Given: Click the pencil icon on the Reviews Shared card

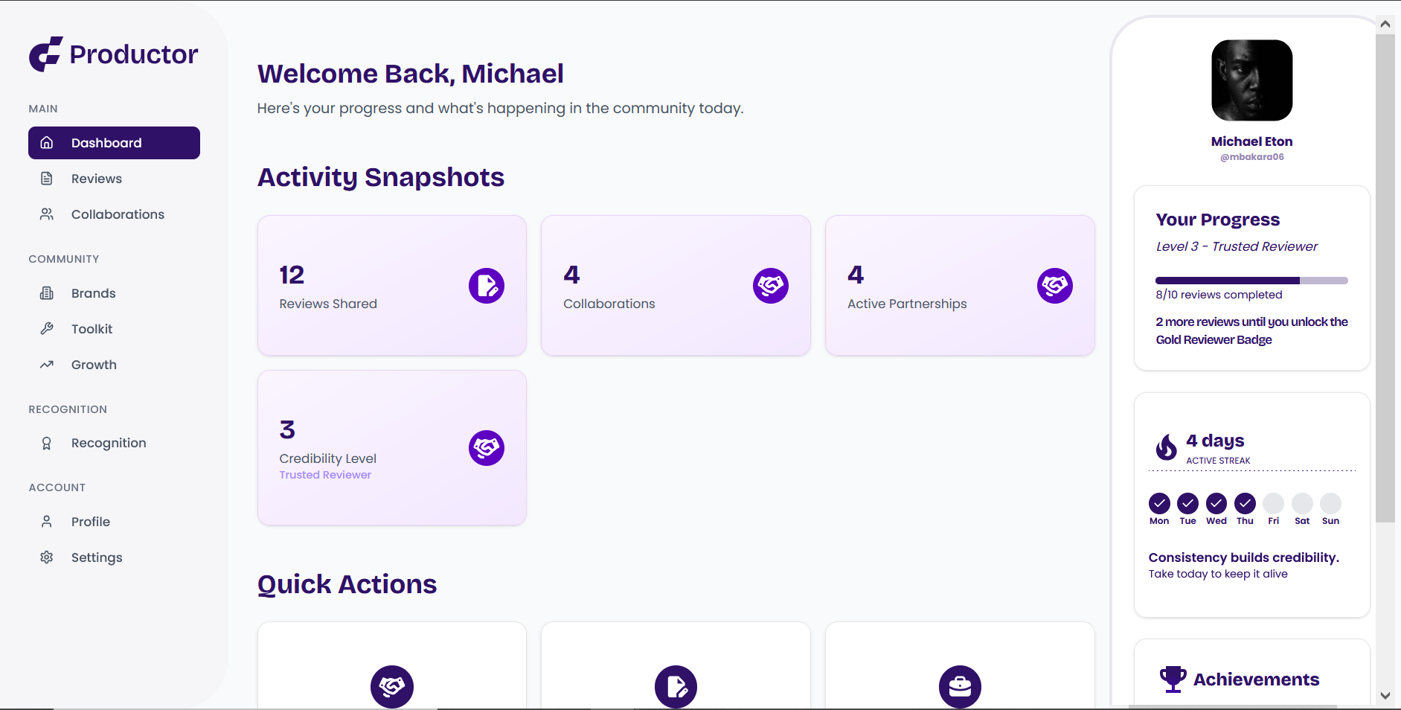Looking at the screenshot, I should [x=487, y=285].
